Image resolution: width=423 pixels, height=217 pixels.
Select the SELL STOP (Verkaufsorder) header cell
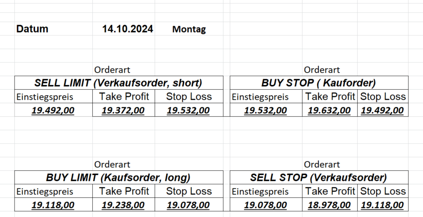pos(318,178)
